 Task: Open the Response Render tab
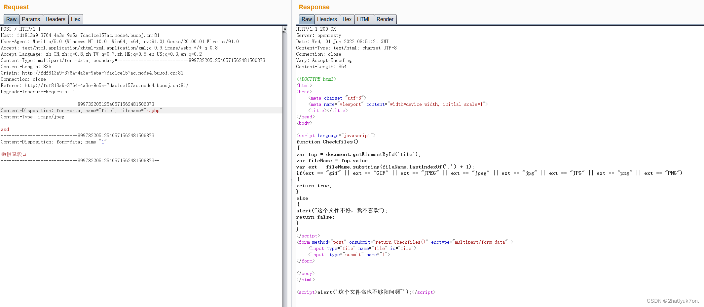385,19
